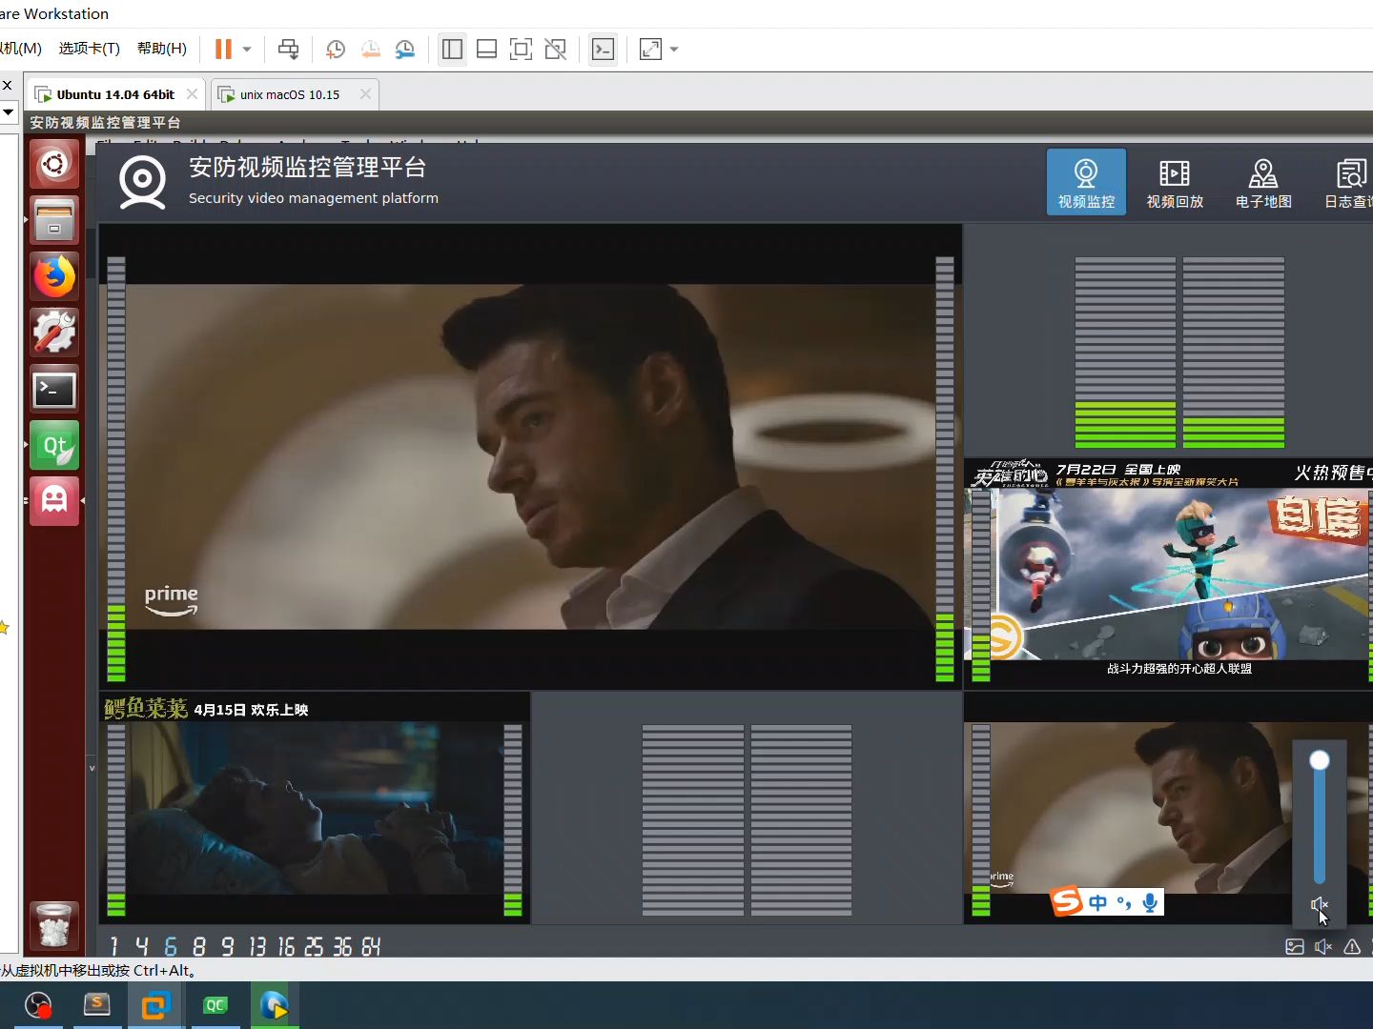
Task: Switch to 4-channel layout
Action: click(x=142, y=946)
